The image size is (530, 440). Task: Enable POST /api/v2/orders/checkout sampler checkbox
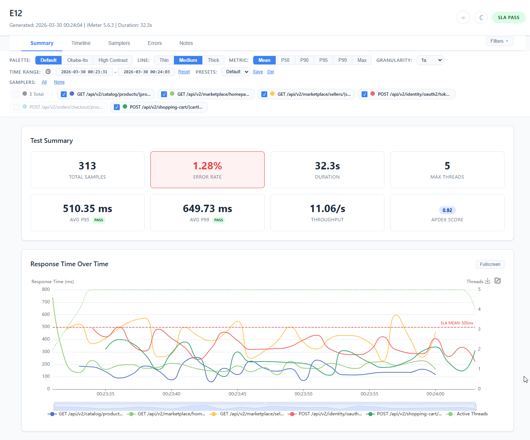[17, 107]
